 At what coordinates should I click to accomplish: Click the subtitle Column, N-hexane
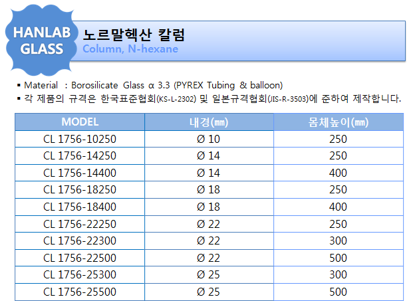click(x=130, y=49)
